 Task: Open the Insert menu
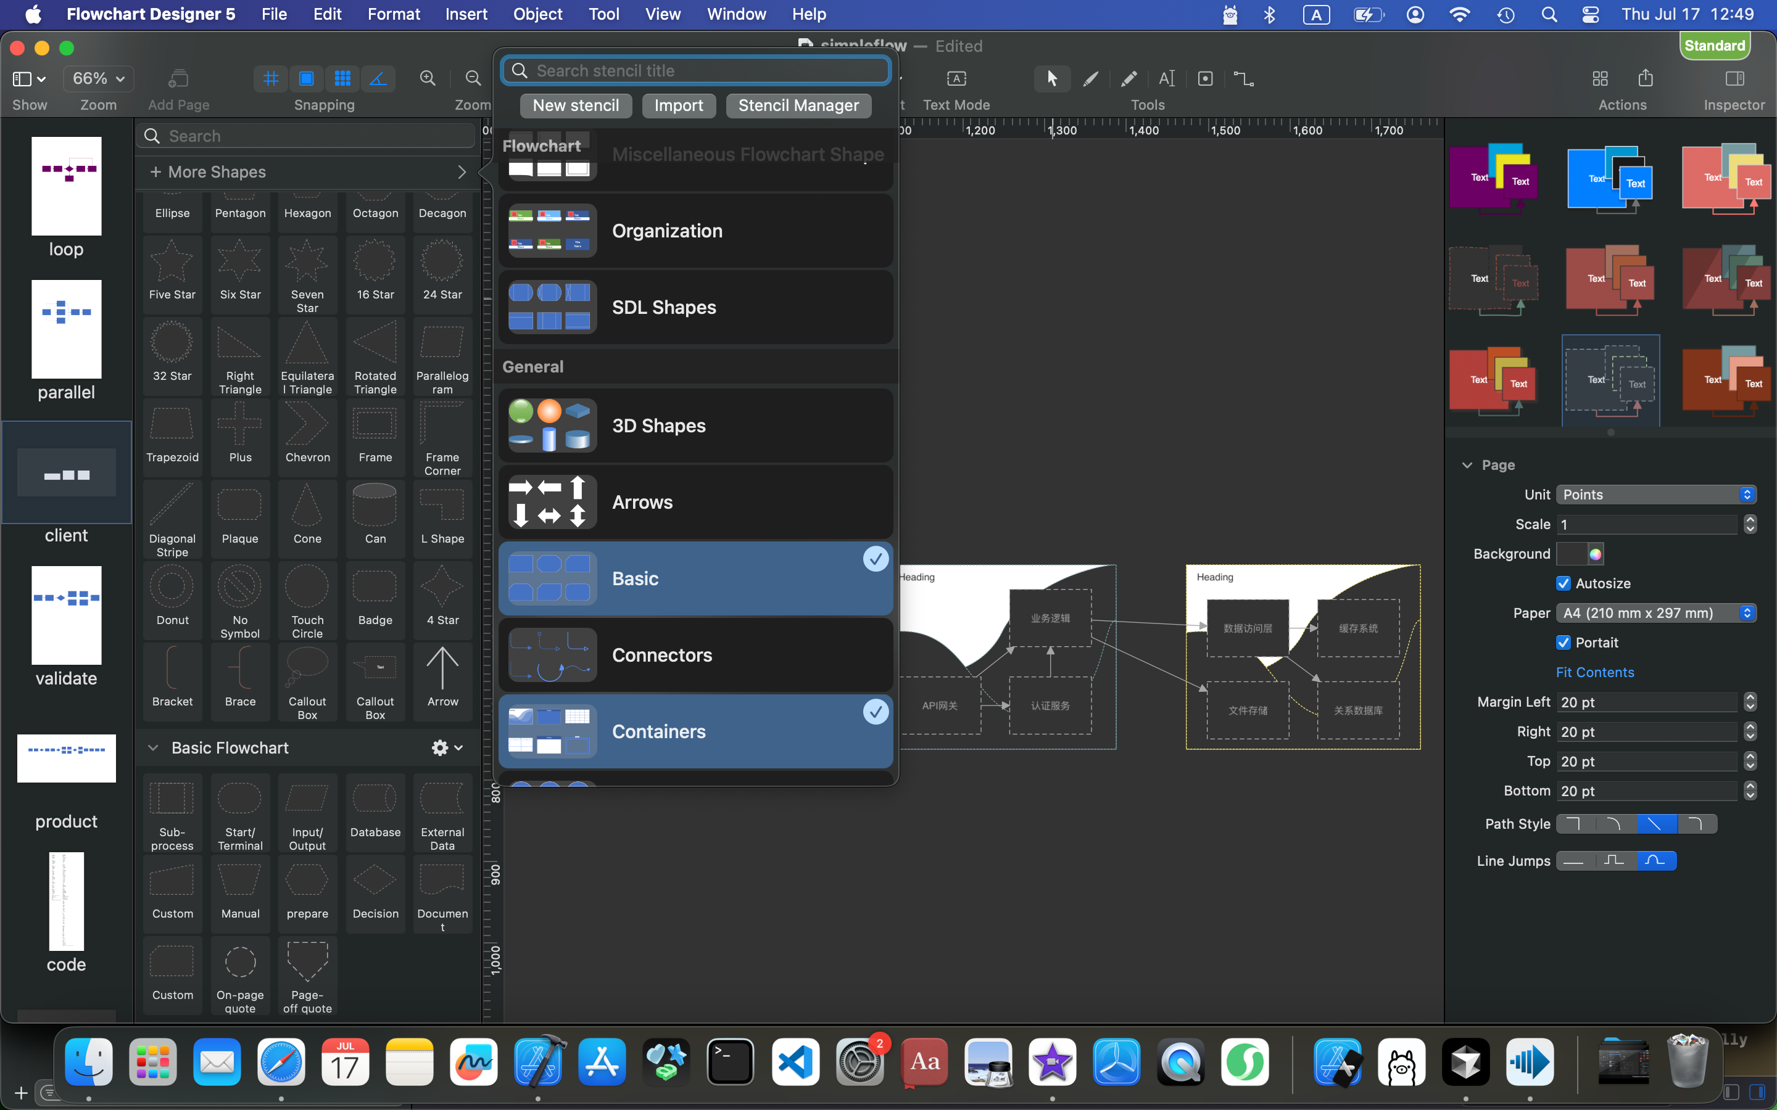pos(466,14)
